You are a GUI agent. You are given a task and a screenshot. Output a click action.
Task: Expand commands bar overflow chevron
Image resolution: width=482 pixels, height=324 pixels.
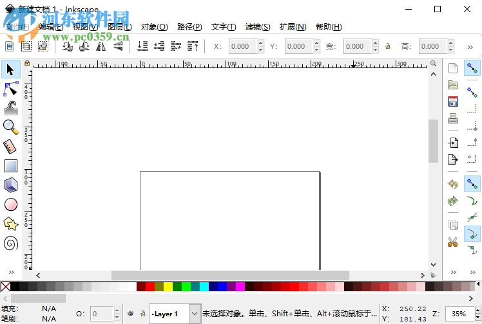tap(453, 272)
